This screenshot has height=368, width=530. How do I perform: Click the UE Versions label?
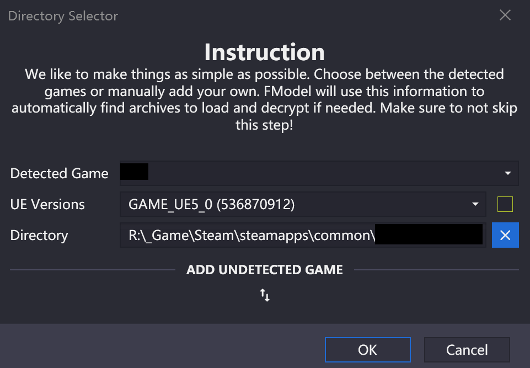[x=47, y=204]
